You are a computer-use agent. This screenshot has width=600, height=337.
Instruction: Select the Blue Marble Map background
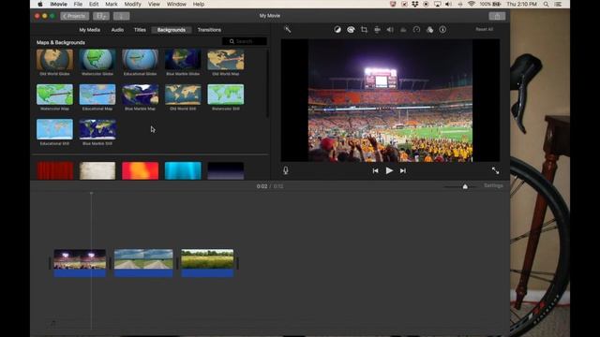(x=140, y=95)
